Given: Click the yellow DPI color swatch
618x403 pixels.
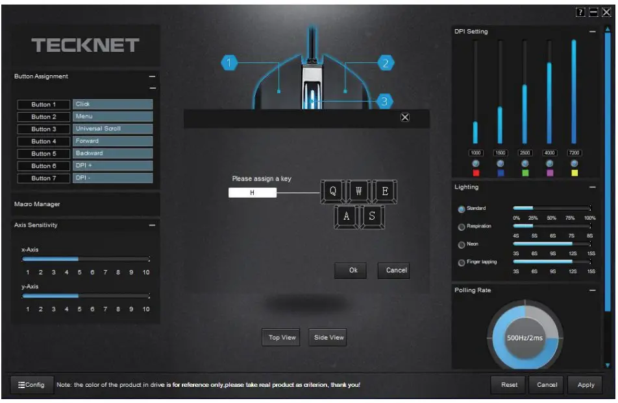Looking at the screenshot, I should pyautogui.click(x=575, y=173).
